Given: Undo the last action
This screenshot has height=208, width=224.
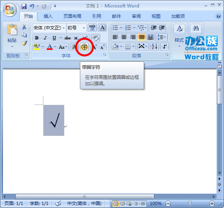Looking at the screenshot, I should click(32, 6).
